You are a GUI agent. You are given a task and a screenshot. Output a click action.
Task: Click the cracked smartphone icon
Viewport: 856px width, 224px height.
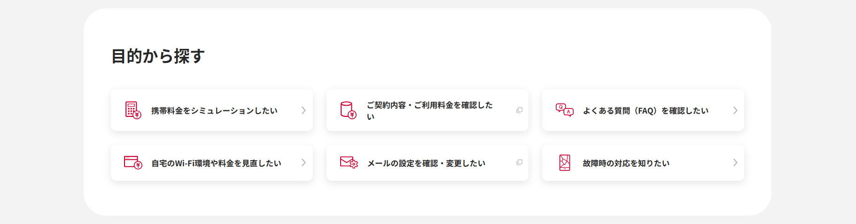(x=565, y=162)
